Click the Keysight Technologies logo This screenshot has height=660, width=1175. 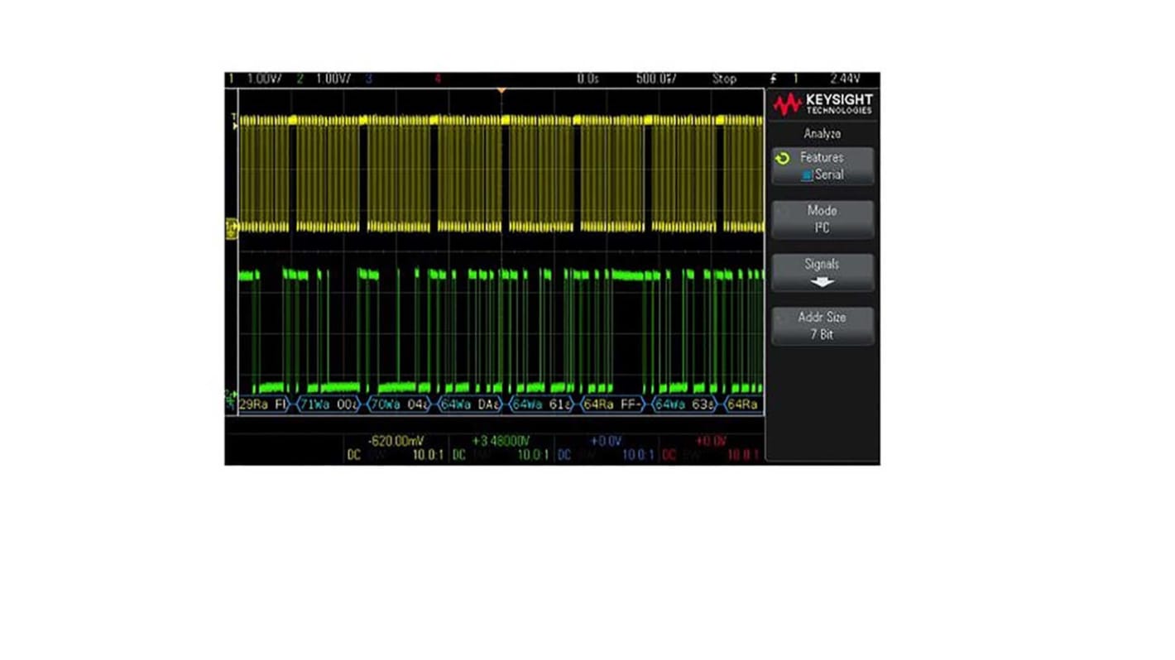pos(822,104)
